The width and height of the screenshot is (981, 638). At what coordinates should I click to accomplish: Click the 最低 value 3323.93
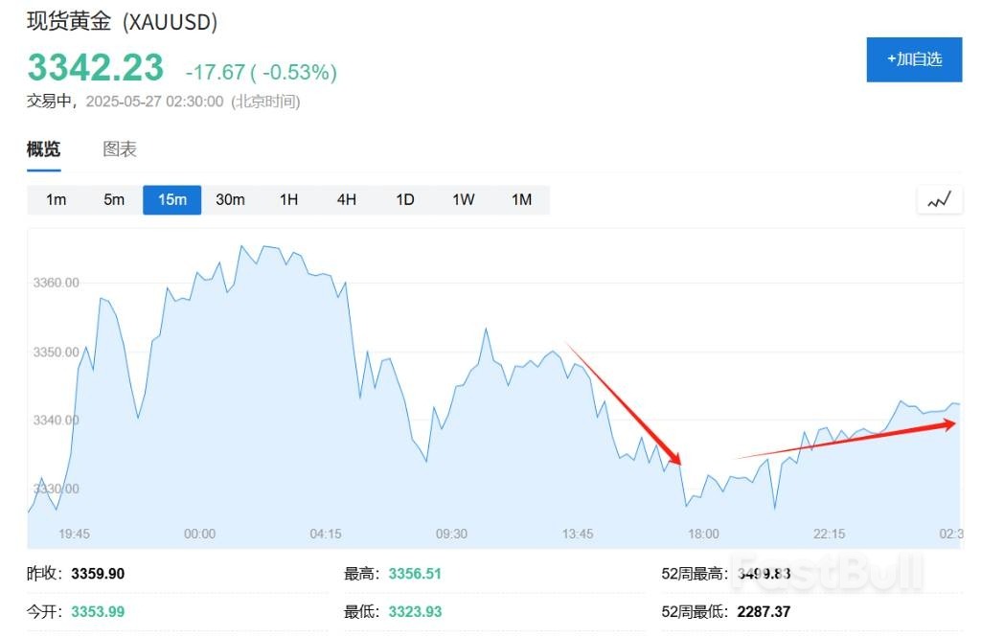(415, 611)
